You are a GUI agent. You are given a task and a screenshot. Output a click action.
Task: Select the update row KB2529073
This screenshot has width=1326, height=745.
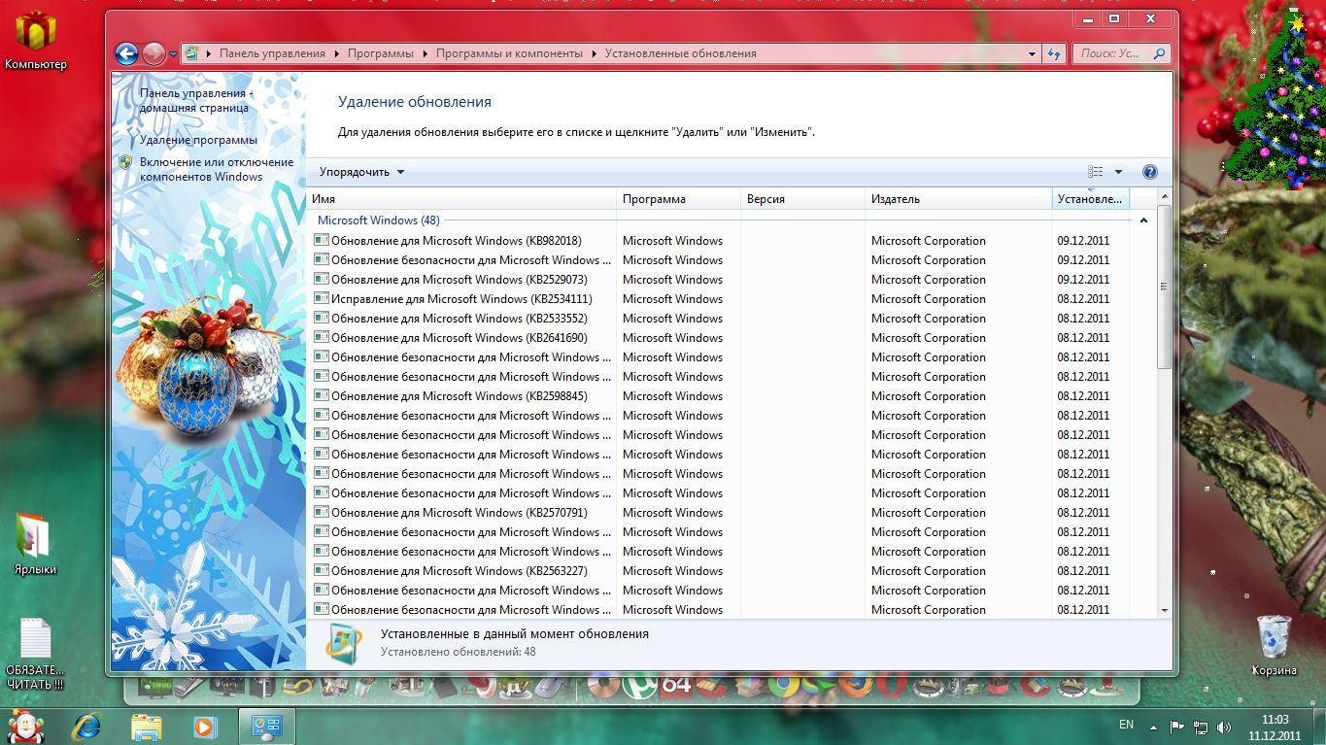coord(721,279)
